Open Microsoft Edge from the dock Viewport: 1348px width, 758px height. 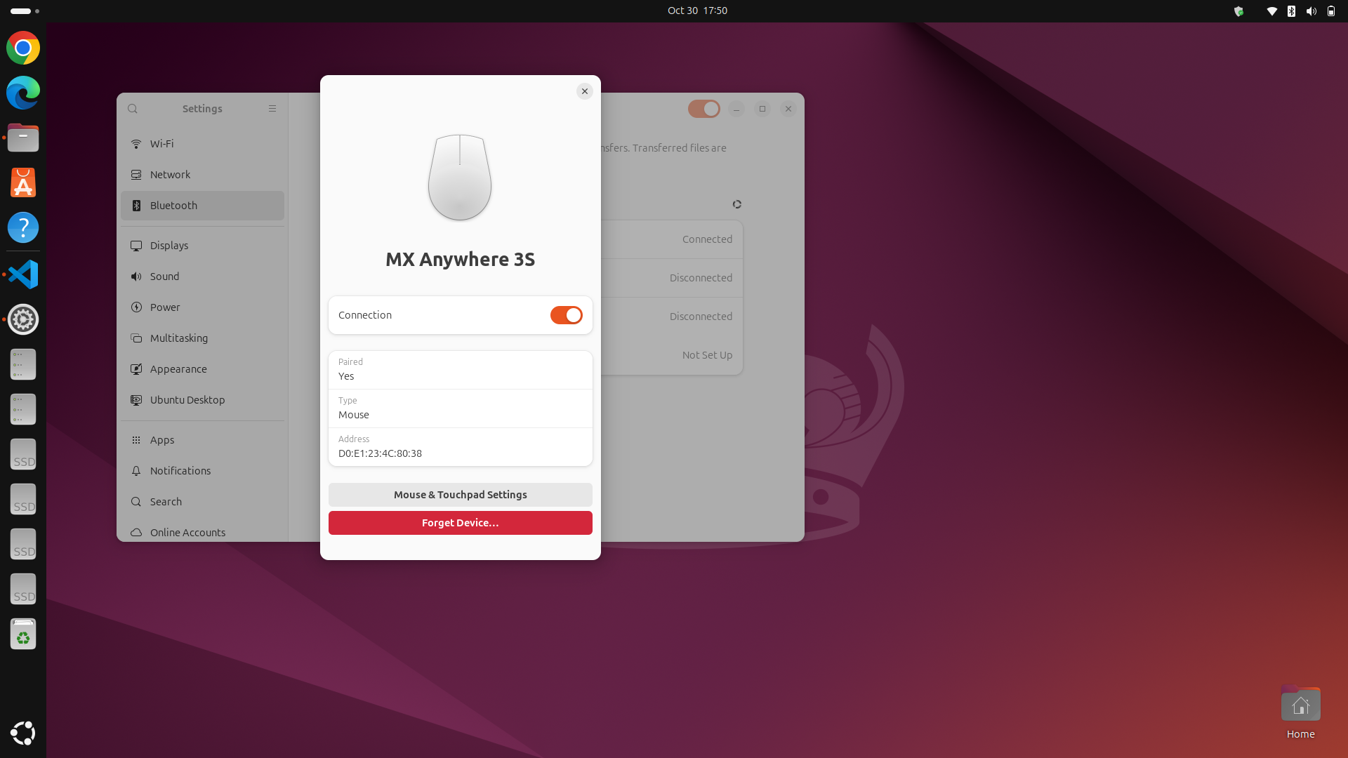22,93
